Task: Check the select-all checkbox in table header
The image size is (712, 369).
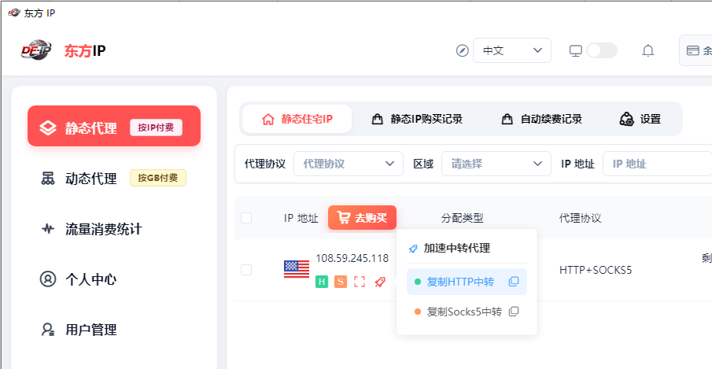Action: (x=246, y=218)
